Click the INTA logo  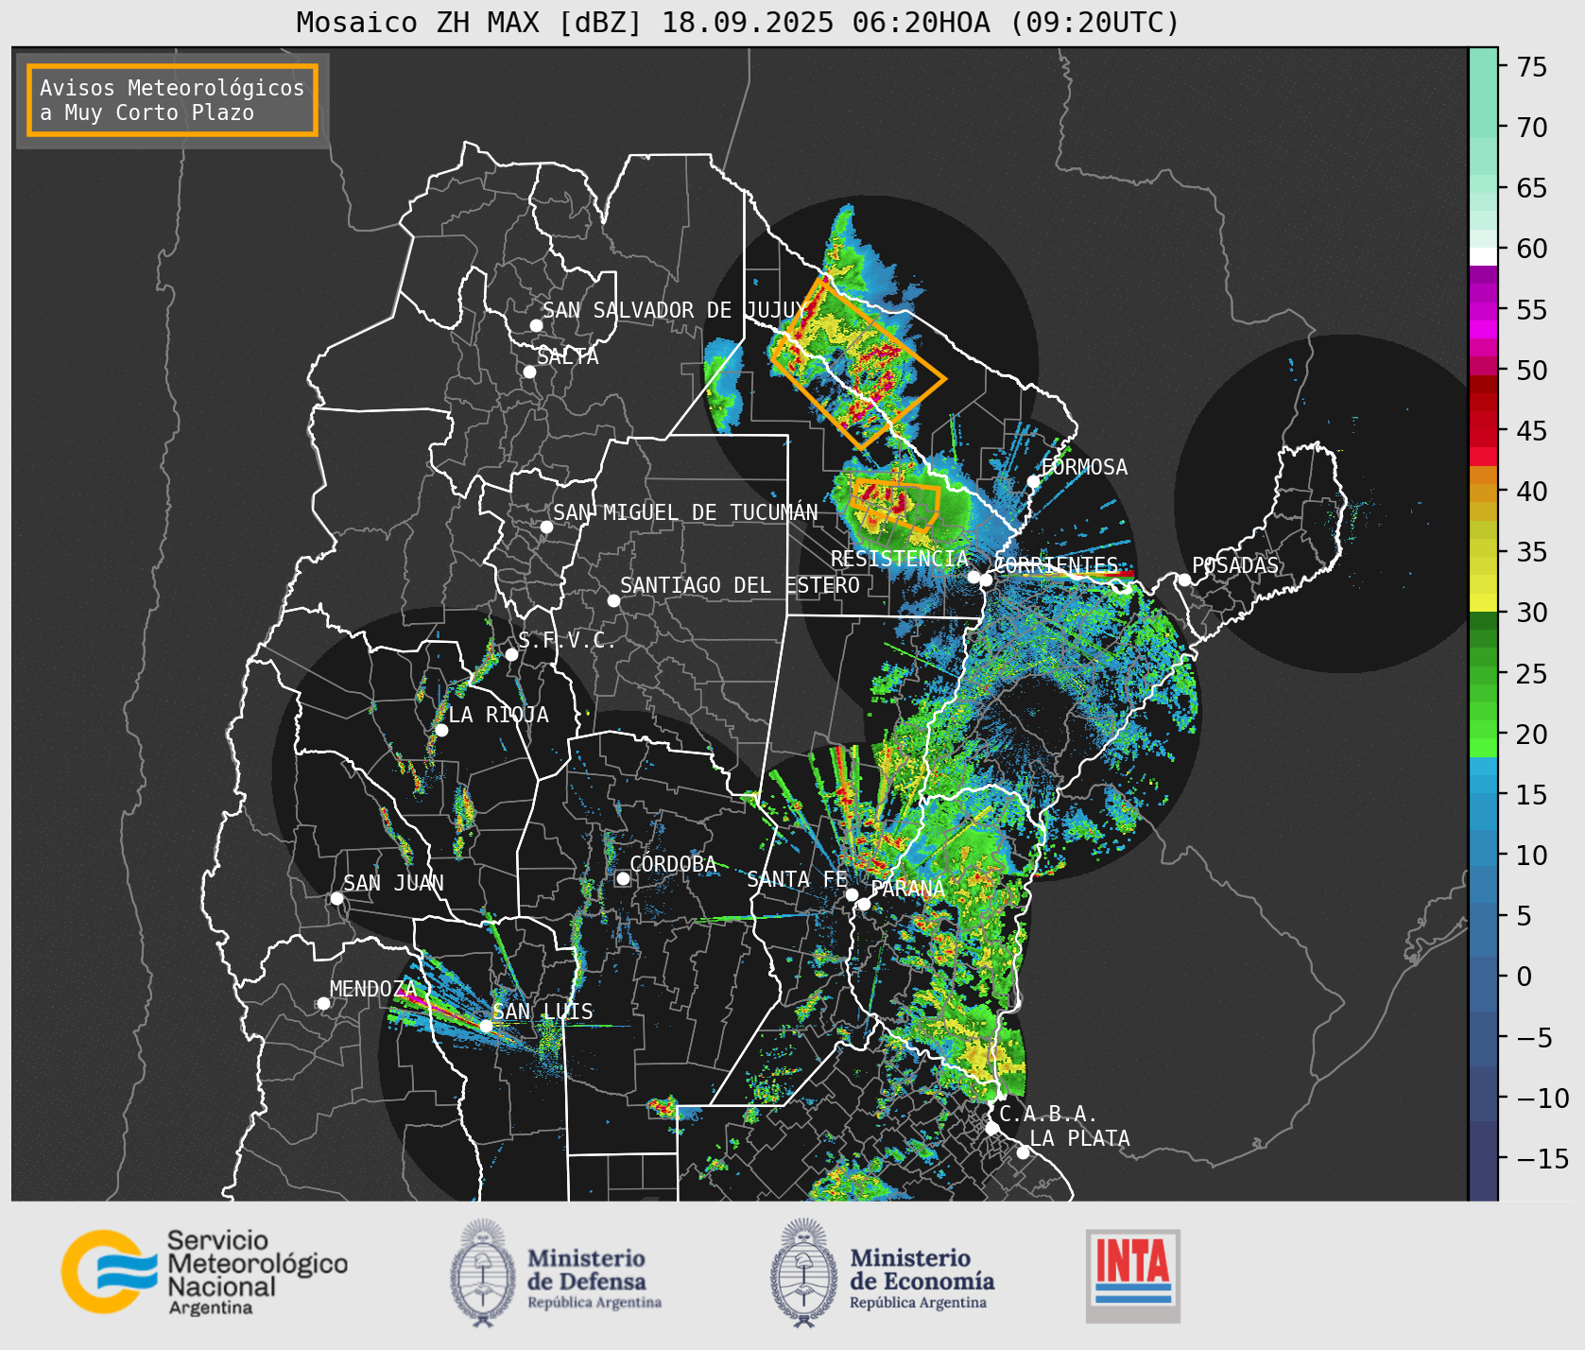click(x=1132, y=1275)
